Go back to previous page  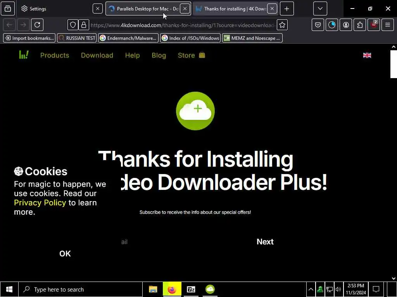pyautogui.click(x=10, y=25)
